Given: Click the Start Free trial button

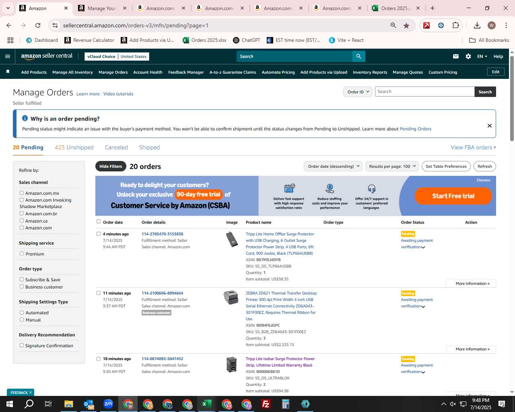Looking at the screenshot, I should (x=453, y=196).
